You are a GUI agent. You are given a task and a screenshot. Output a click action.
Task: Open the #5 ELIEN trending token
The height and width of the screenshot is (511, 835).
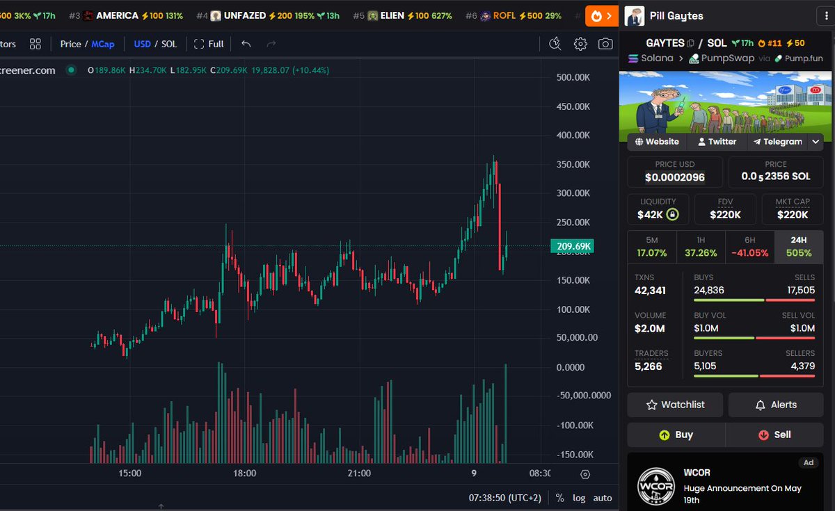402,15
